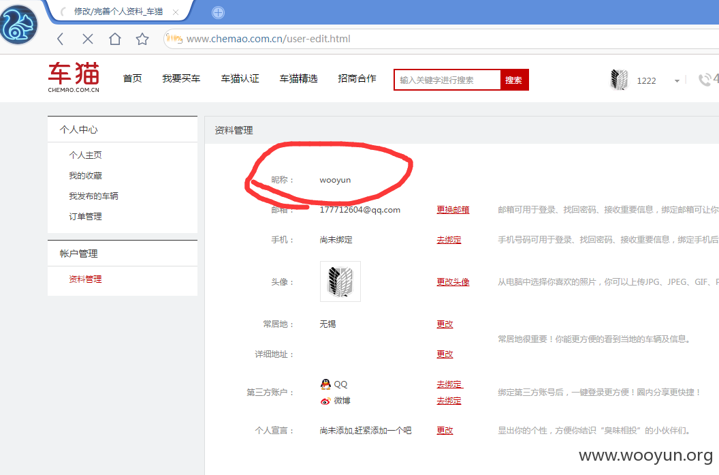Click 去绑定 link for 手机
Image resolution: width=719 pixels, height=475 pixels.
pyautogui.click(x=449, y=240)
